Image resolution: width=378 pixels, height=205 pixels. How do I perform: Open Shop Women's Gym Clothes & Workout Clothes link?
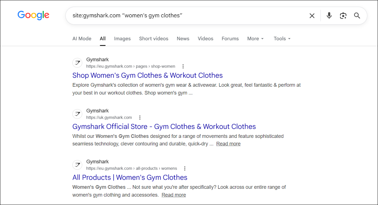click(147, 75)
